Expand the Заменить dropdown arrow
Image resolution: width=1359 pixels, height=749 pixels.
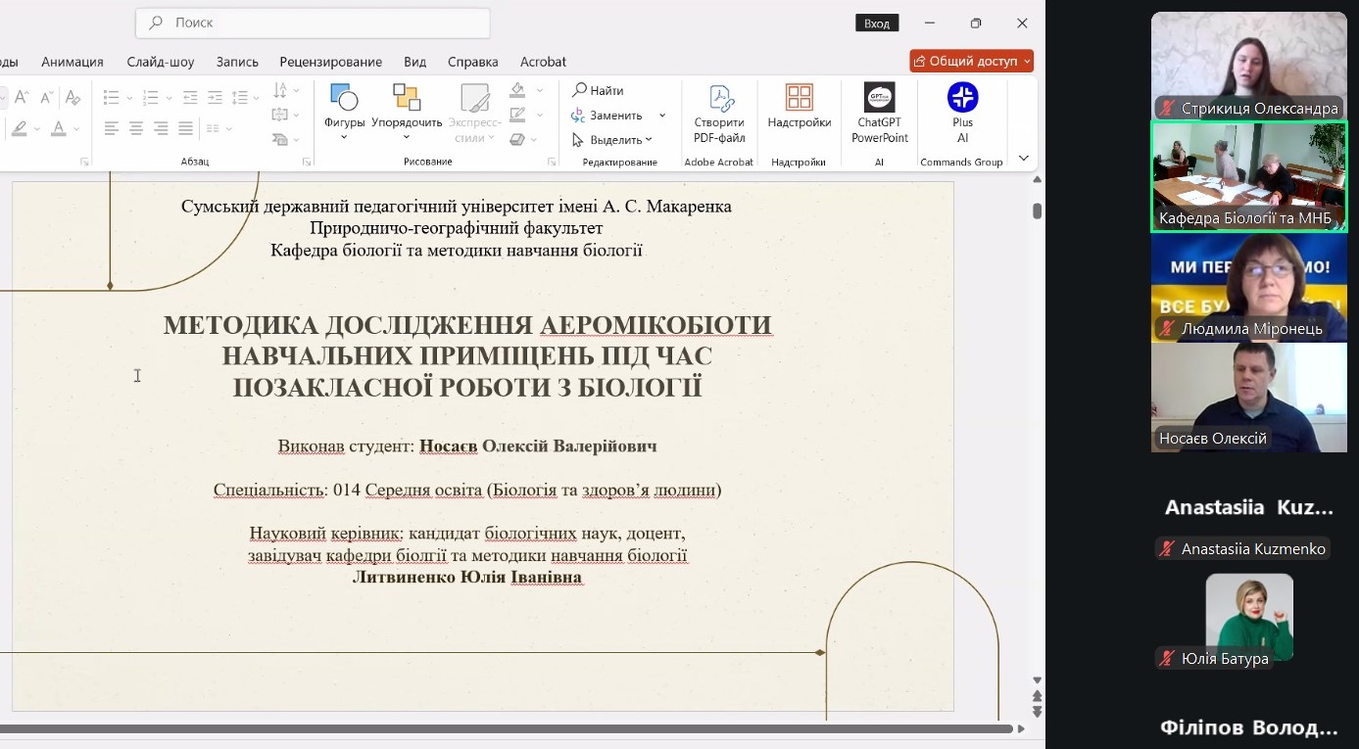(662, 116)
